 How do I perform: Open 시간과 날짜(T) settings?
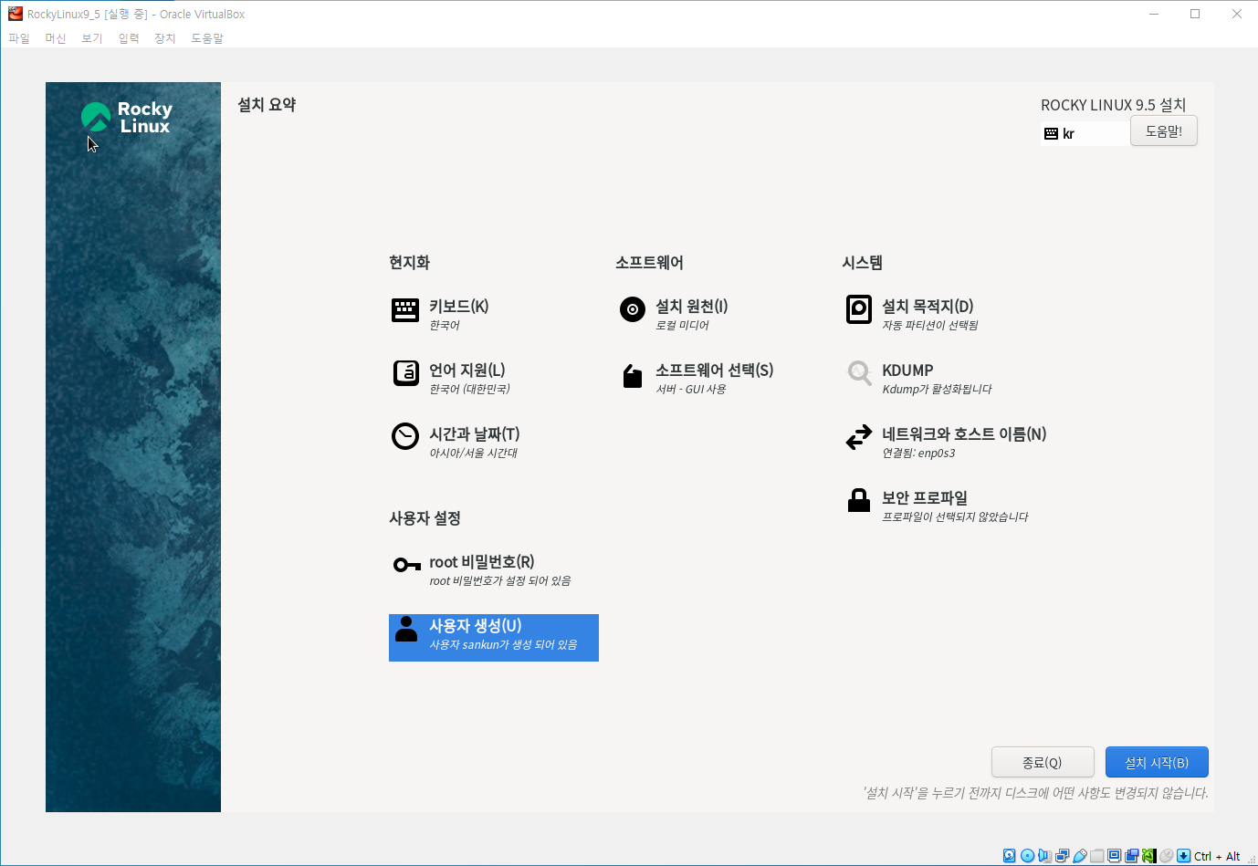click(x=475, y=433)
